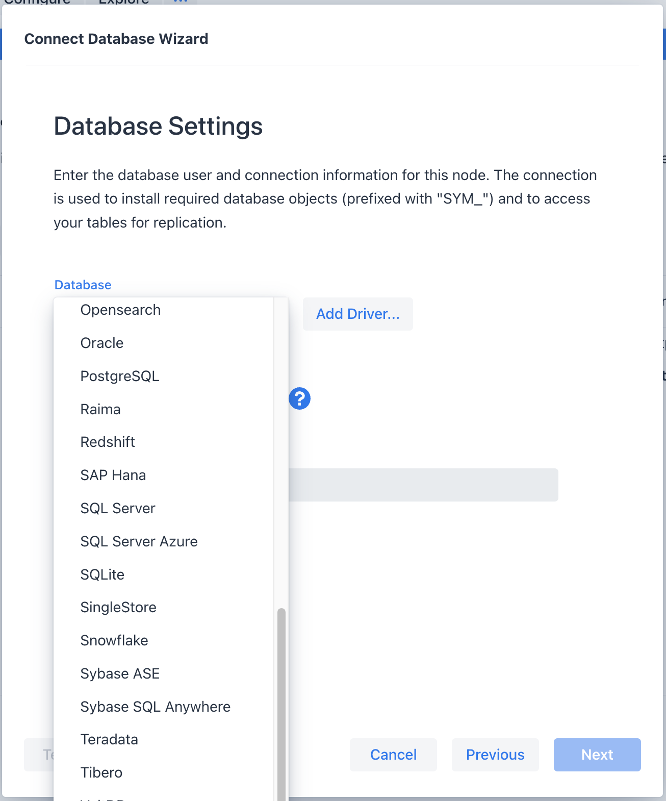Pick Raima from the database options
666x801 pixels.
(164, 409)
